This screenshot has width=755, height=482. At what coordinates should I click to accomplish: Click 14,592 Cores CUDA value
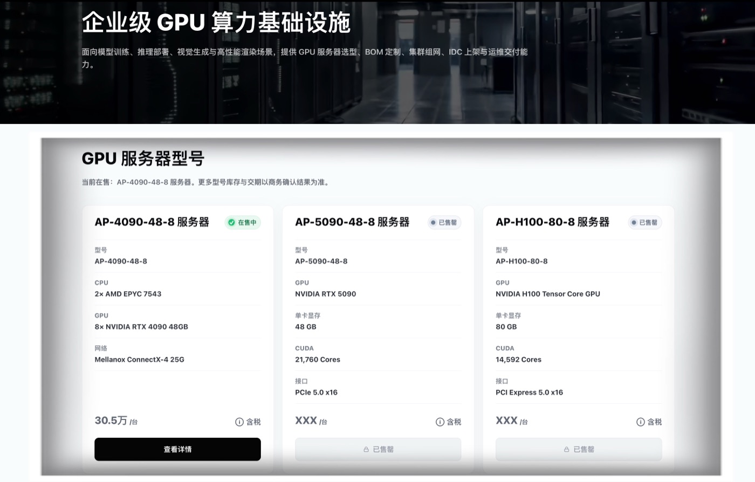519,360
